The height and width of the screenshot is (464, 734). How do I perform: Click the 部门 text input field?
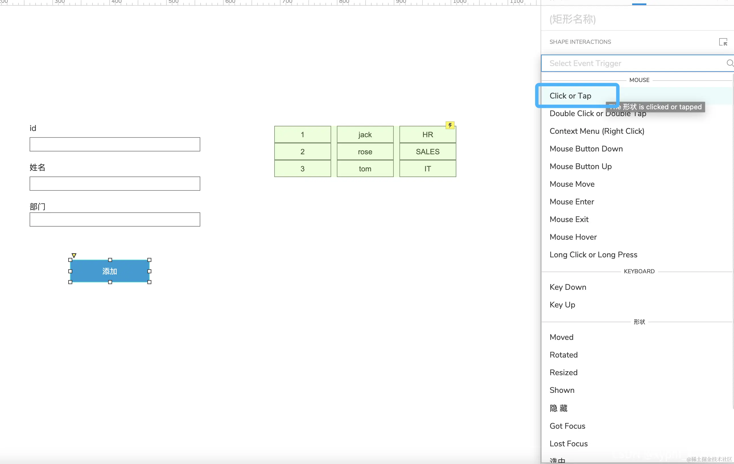(x=115, y=219)
